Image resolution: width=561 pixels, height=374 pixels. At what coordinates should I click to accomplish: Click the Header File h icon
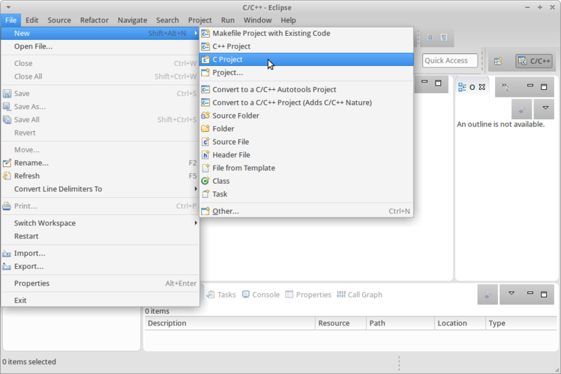(205, 155)
